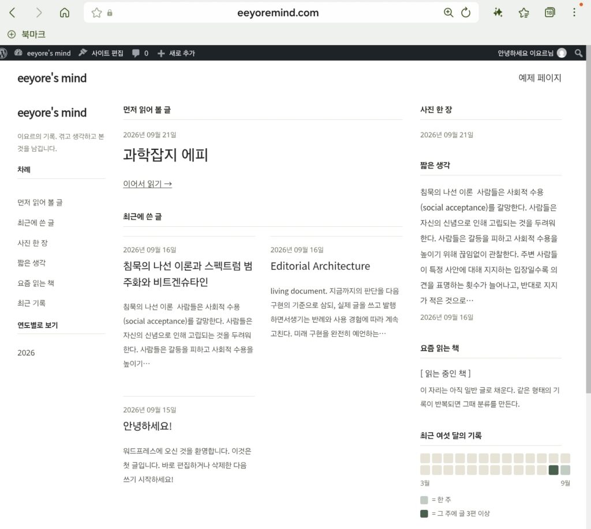Jump to 먼저 읽어 볼 글 in 차례

40,202
